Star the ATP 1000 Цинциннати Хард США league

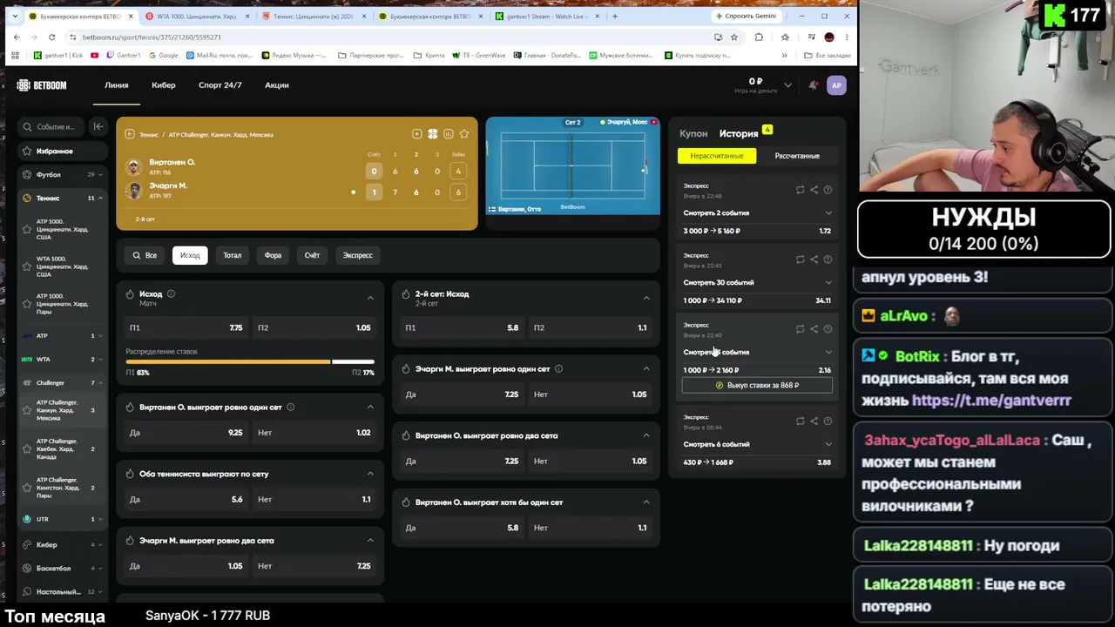(x=27, y=230)
